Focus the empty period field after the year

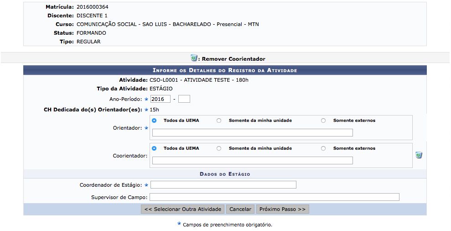pos(184,99)
